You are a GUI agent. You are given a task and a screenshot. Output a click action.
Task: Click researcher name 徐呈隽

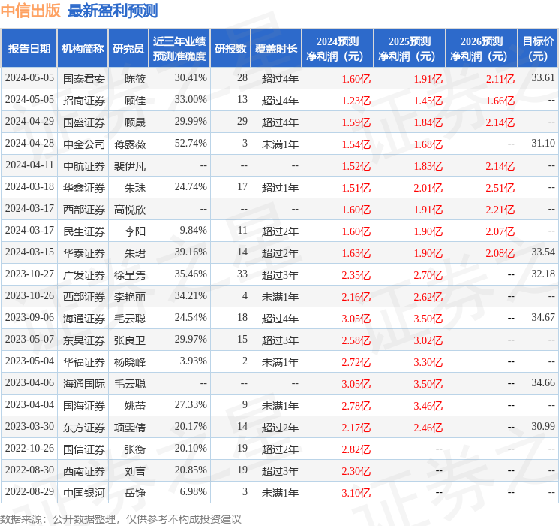tap(130, 274)
